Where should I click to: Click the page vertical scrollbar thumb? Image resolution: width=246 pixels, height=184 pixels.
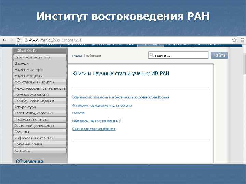244,63
